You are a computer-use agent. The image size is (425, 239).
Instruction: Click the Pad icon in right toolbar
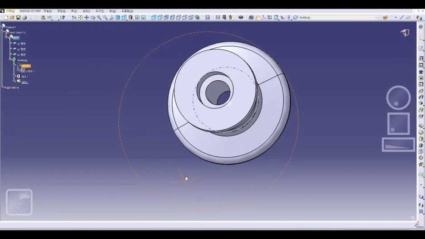421,59
